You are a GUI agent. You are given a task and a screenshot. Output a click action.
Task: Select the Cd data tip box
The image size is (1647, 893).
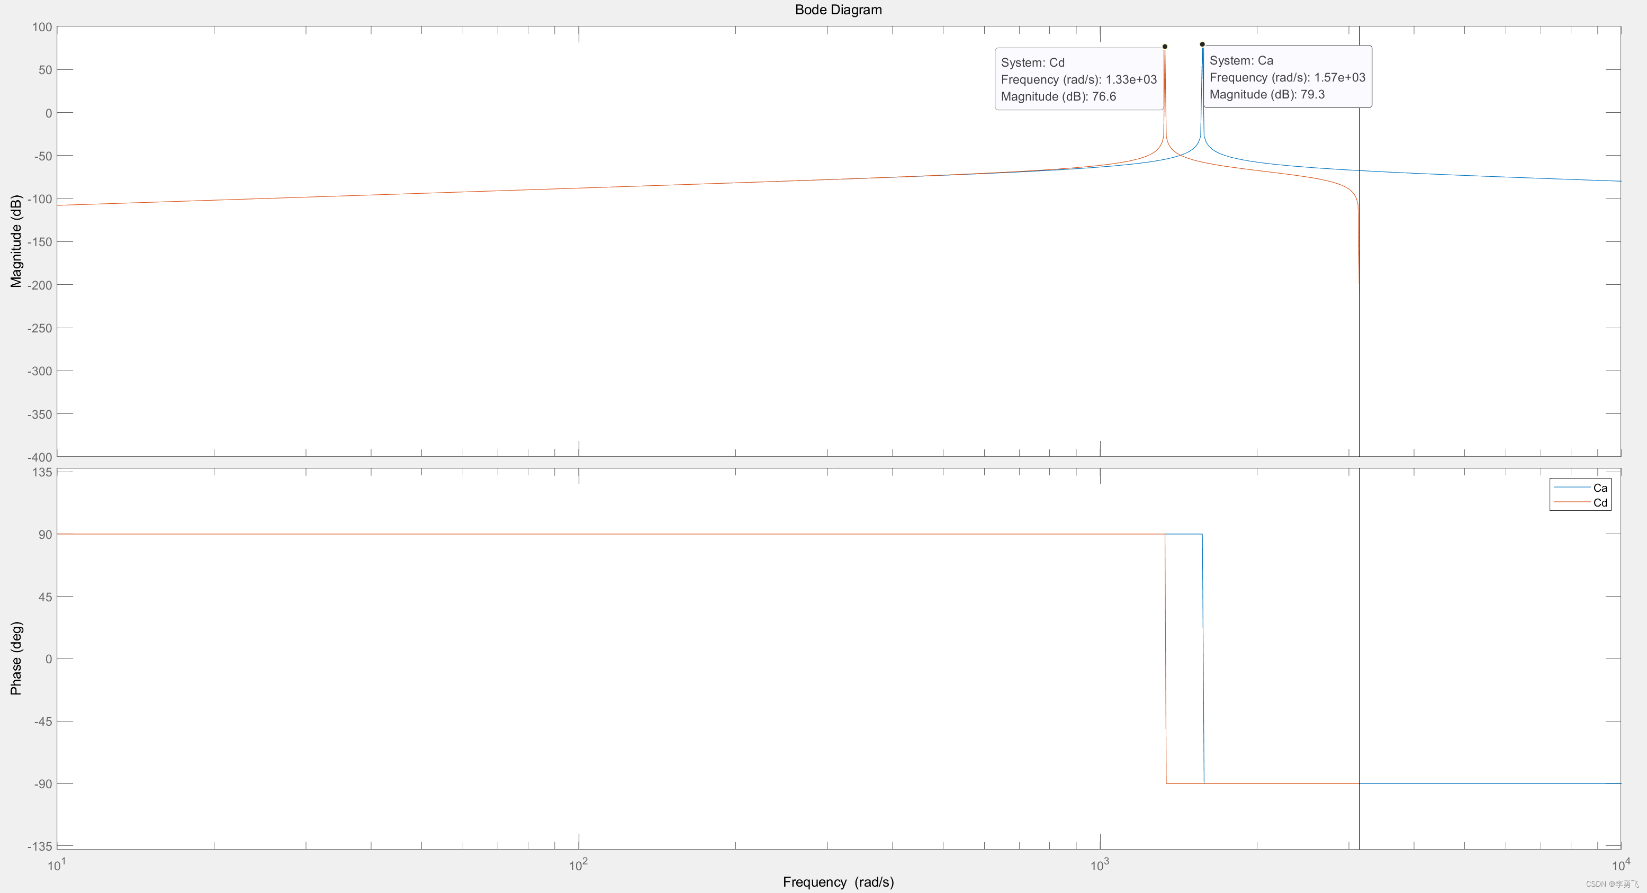click(1079, 79)
